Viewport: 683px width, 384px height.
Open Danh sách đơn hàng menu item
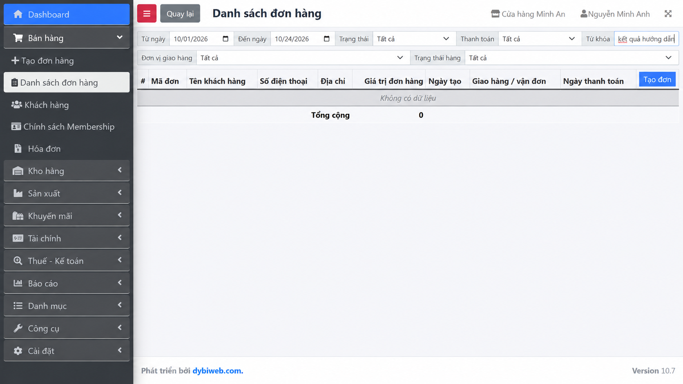67,82
